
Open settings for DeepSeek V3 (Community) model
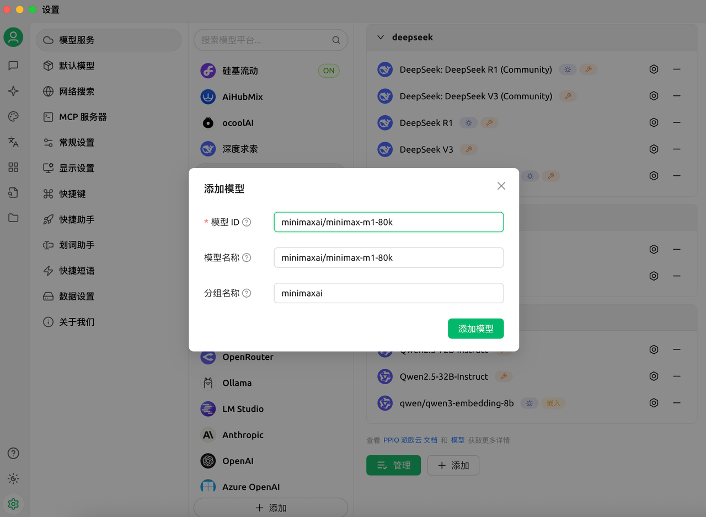click(x=654, y=96)
